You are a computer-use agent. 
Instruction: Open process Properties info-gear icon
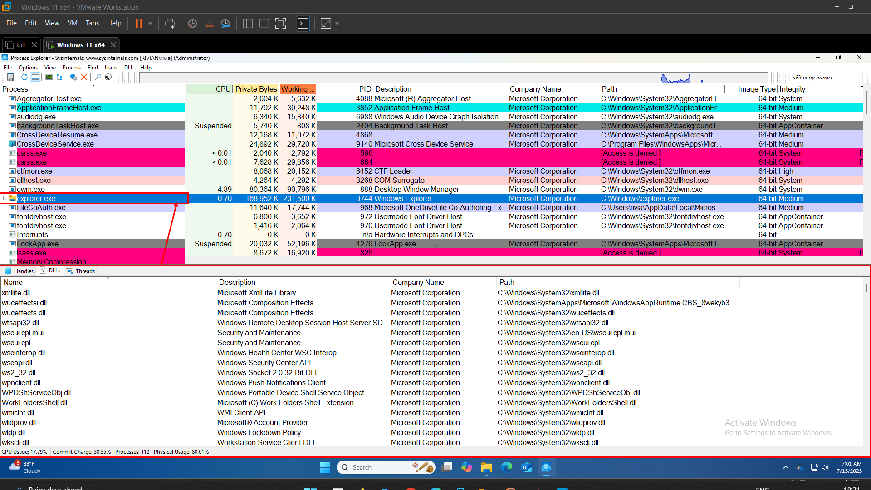[x=73, y=77]
